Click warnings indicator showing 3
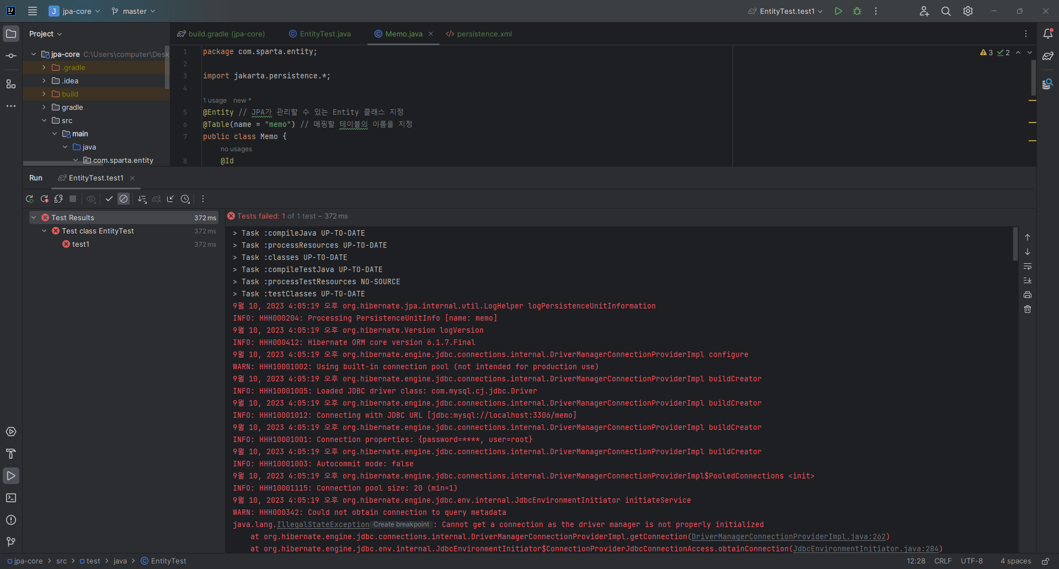1059x569 pixels. [986, 52]
